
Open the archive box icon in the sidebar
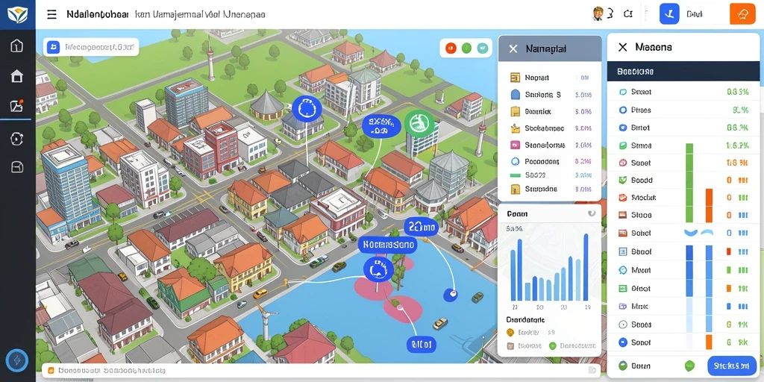click(x=16, y=167)
